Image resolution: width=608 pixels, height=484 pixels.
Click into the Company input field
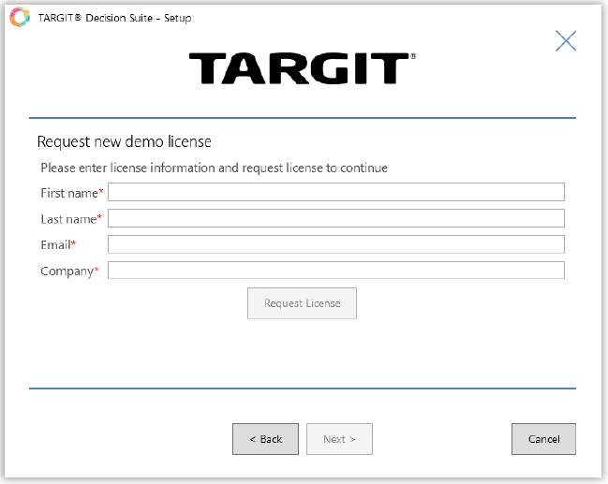pyautogui.click(x=335, y=271)
